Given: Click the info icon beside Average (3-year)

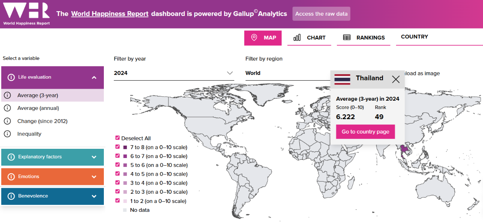Looking at the screenshot, I should click(7, 95).
